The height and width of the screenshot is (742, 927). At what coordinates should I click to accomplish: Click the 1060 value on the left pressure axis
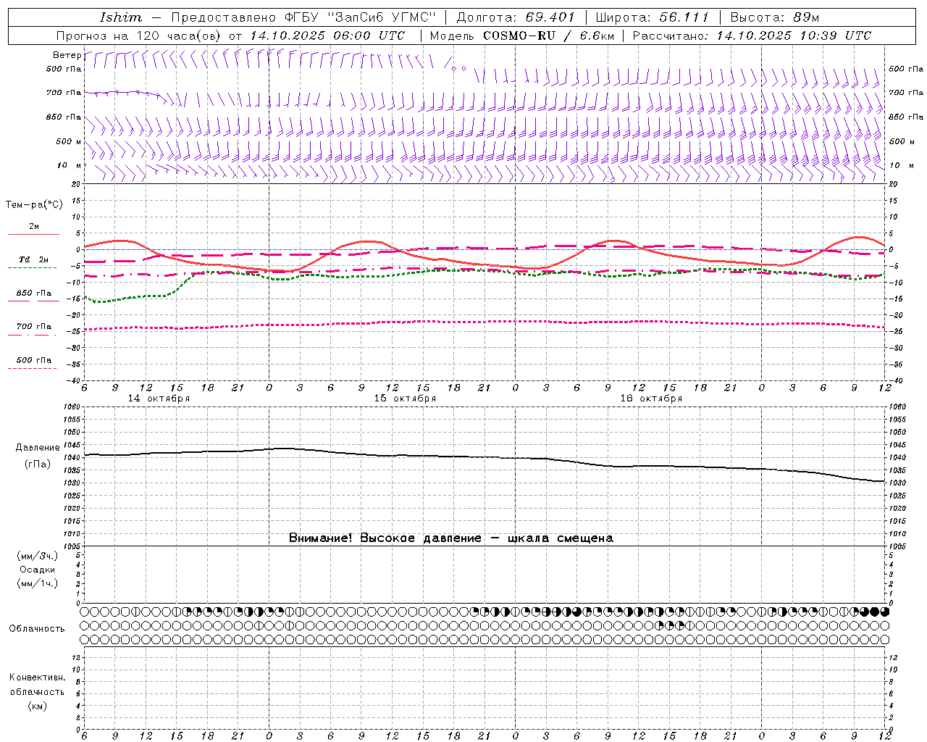(x=73, y=407)
